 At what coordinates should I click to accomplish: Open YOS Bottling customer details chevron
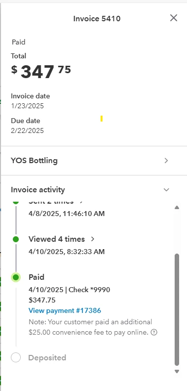click(x=166, y=161)
